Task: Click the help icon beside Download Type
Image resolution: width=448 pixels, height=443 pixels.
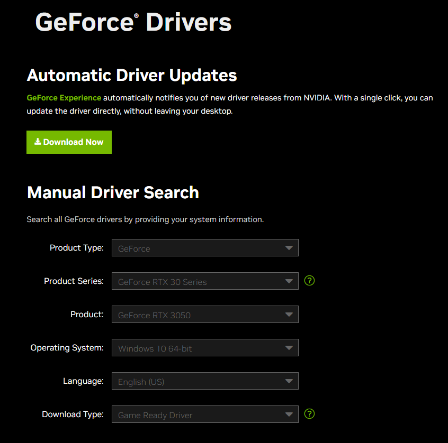Action: 309,414
